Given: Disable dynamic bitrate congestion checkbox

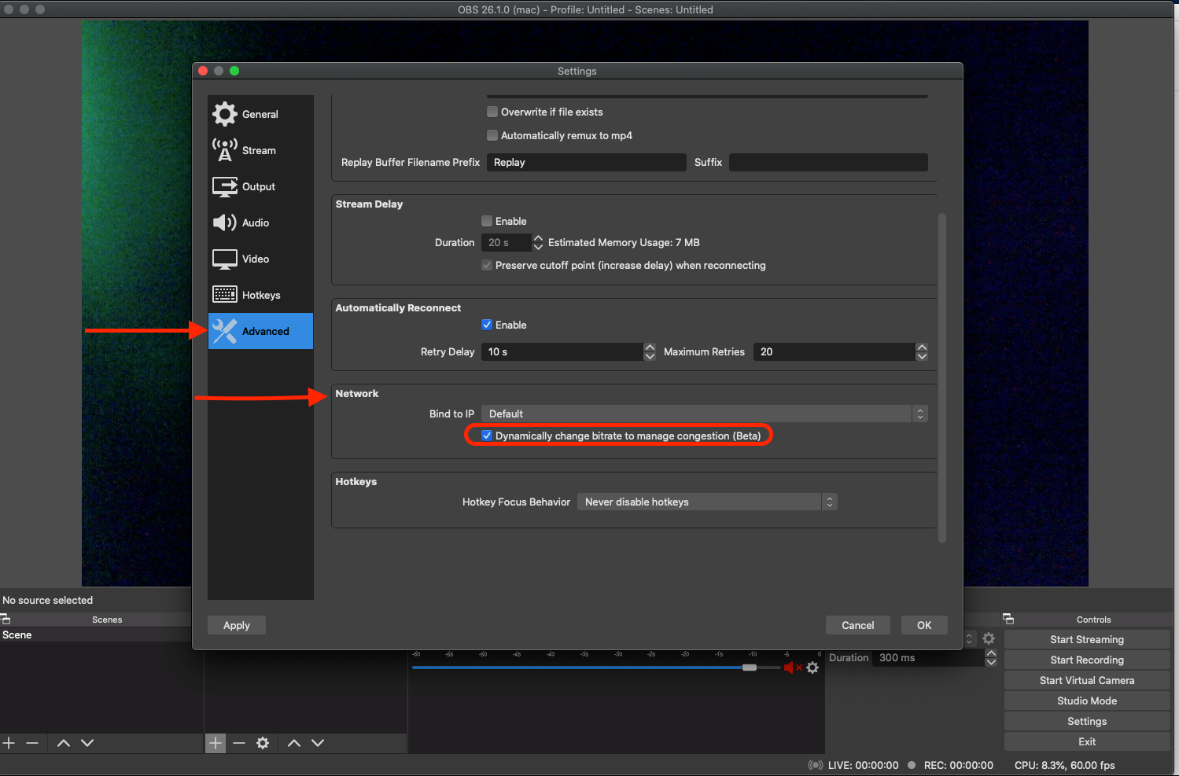Looking at the screenshot, I should click(x=487, y=436).
